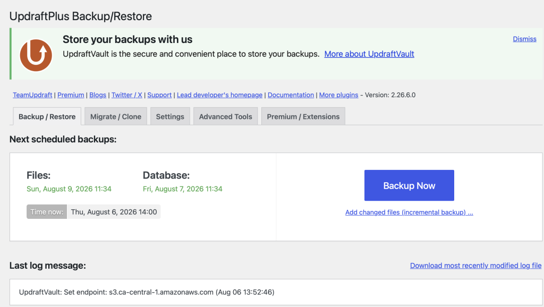The image size is (544, 307).
Task: Open the Premium / Extensions tab
Action: [303, 116]
